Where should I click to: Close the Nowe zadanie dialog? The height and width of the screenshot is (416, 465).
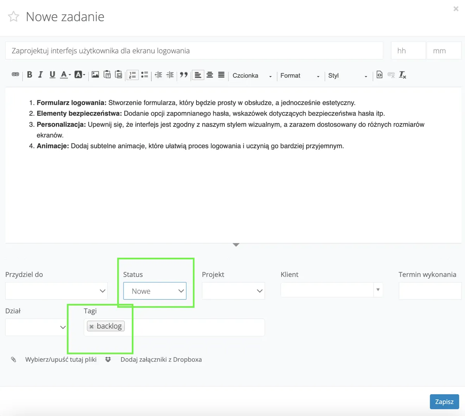tap(456, 9)
